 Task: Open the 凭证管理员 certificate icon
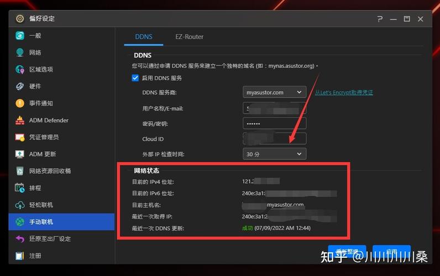[20, 137]
